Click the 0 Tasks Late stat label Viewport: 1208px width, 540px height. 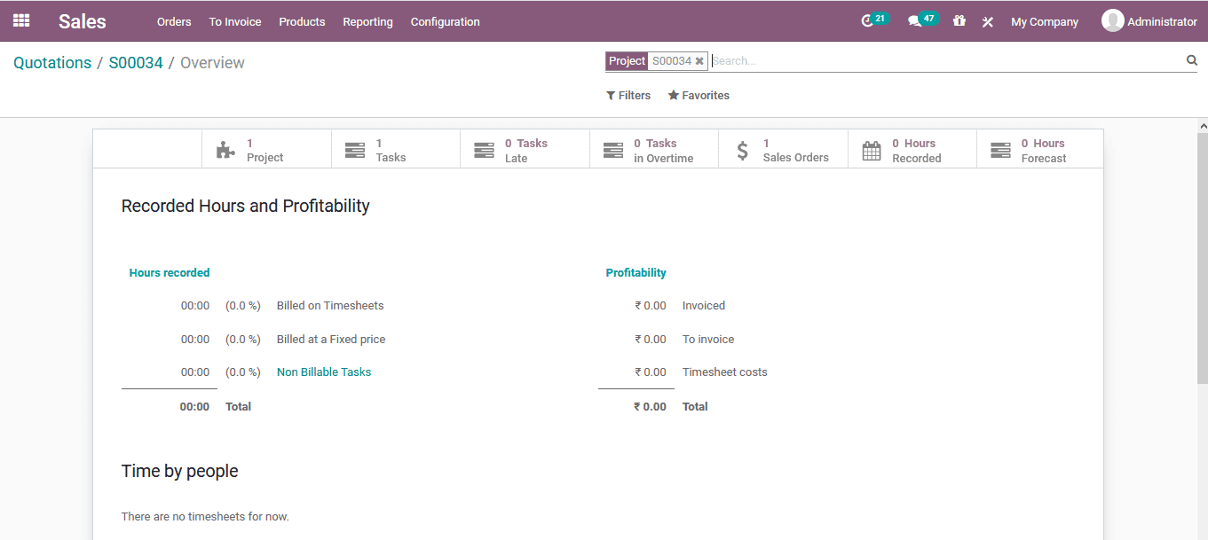pyautogui.click(x=526, y=150)
